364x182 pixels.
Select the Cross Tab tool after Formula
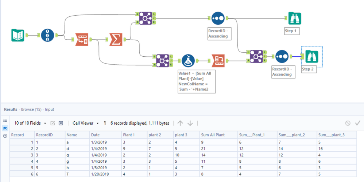pyautogui.click(x=218, y=61)
